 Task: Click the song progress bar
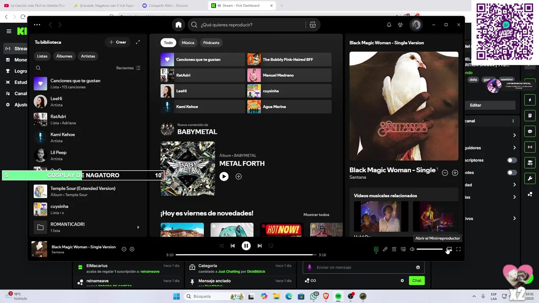[246, 255]
